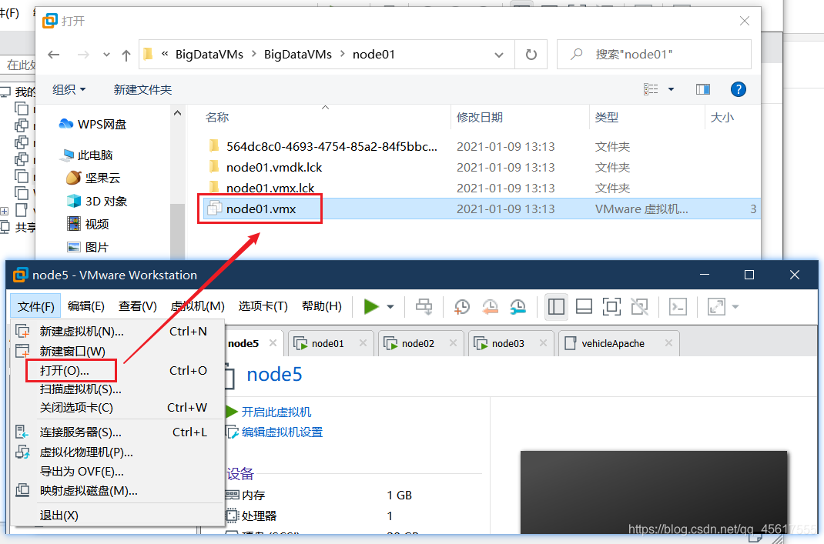Sort files by 名称 column
824x544 pixels.
coord(217,118)
